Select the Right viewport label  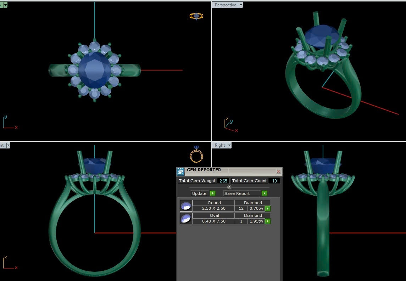[x=219, y=145]
